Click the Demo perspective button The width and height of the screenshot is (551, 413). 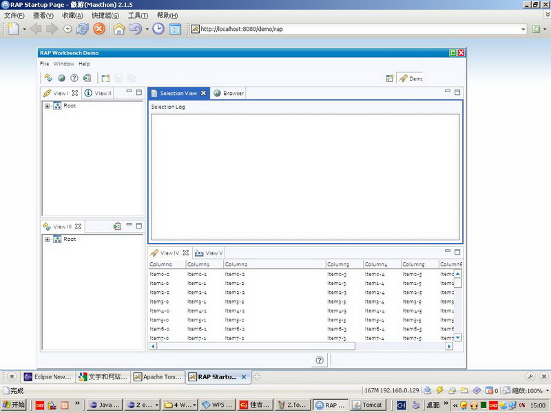click(x=410, y=78)
